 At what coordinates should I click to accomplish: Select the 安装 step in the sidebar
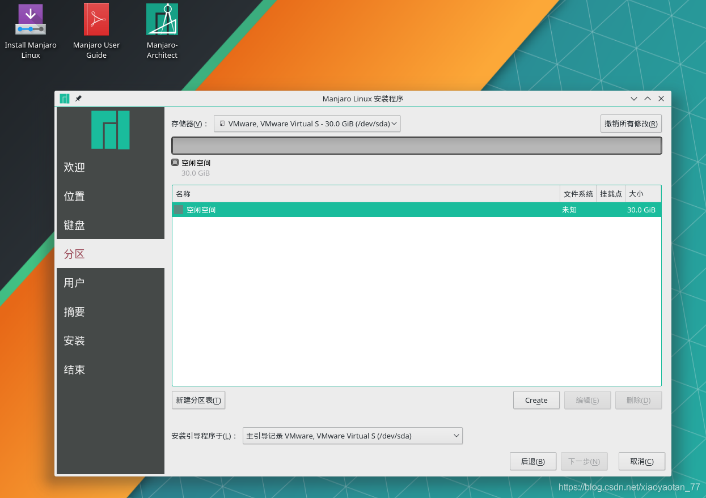tap(111, 340)
